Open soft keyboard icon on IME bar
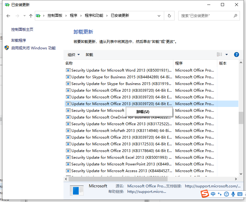The height and width of the screenshot is (202, 246). pyautogui.click(x=240, y=194)
